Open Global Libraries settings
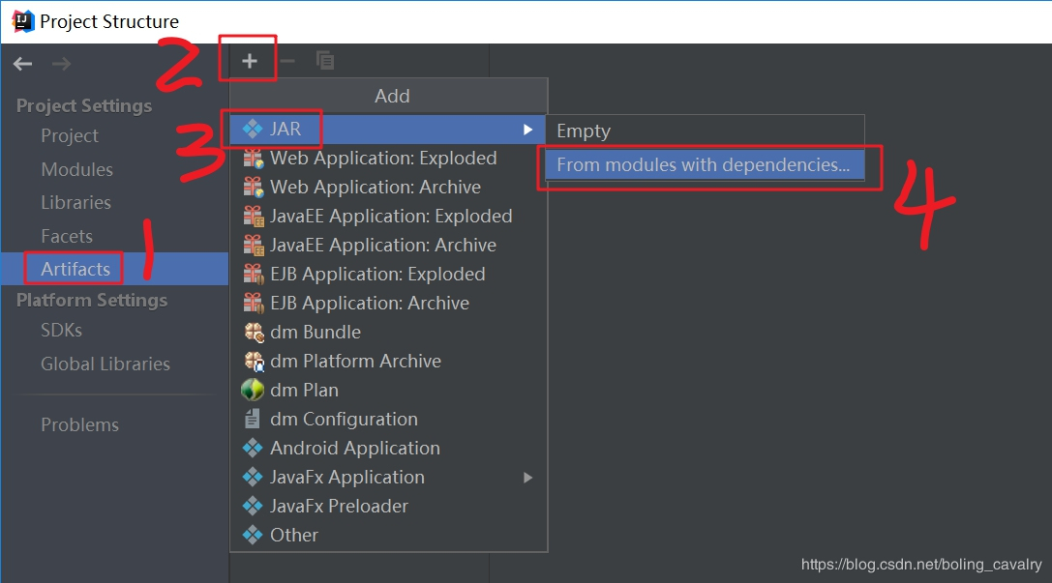Image resolution: width=1052 pixels, height=583 pixels. pyautogui.click(x=105, y=364)
